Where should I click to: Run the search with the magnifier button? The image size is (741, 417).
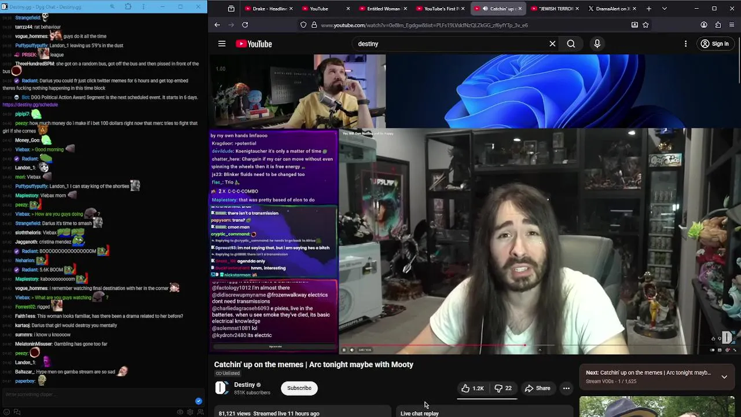click(571, 43)
